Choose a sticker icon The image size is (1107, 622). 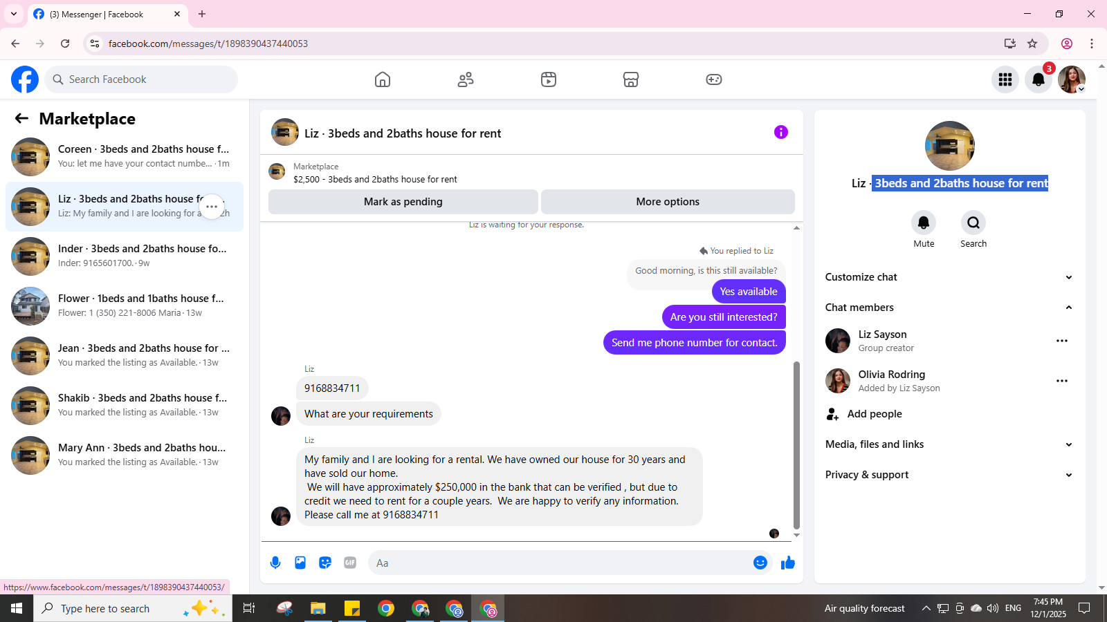tap(325, 563)
